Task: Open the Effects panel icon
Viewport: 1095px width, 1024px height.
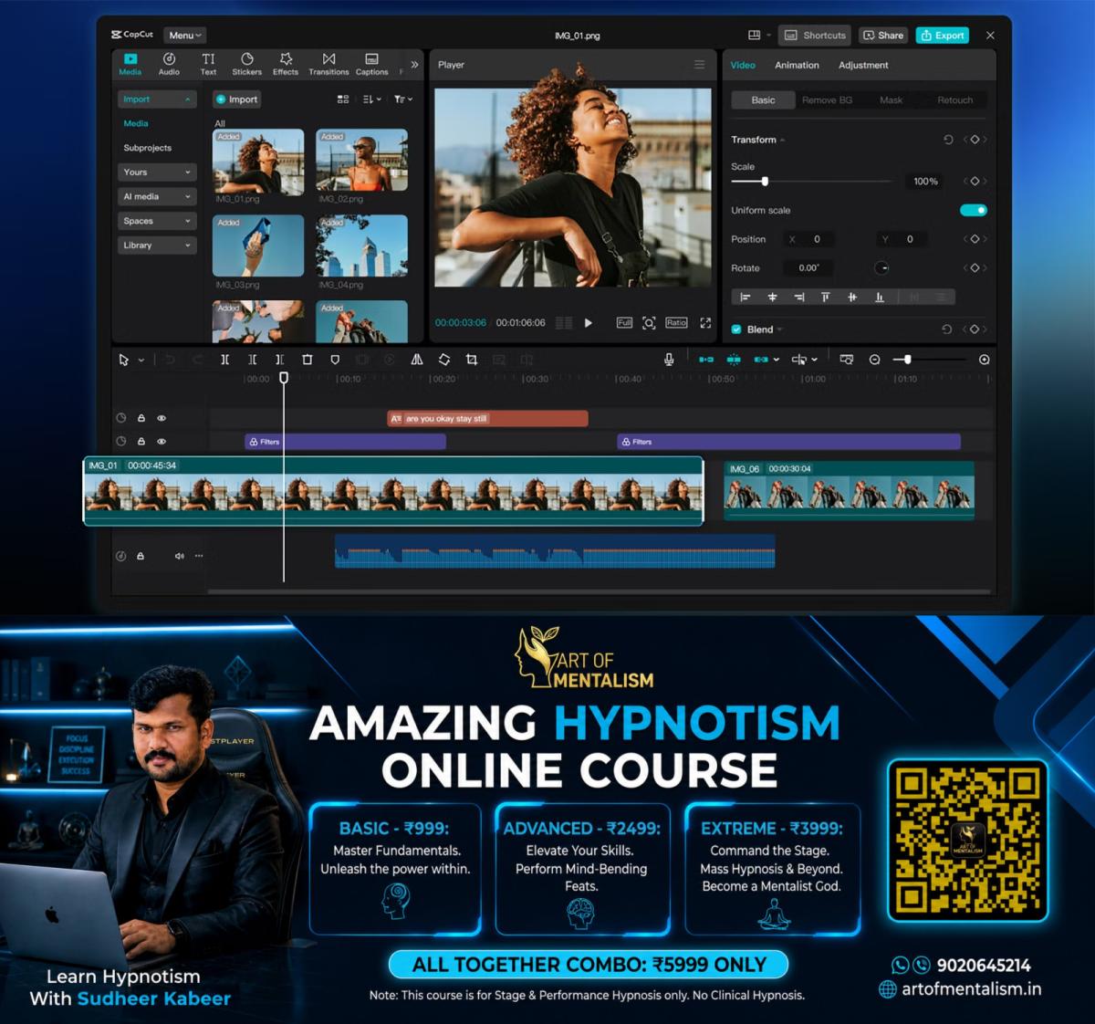Action: pyautogui.click(x=286, y=63)
